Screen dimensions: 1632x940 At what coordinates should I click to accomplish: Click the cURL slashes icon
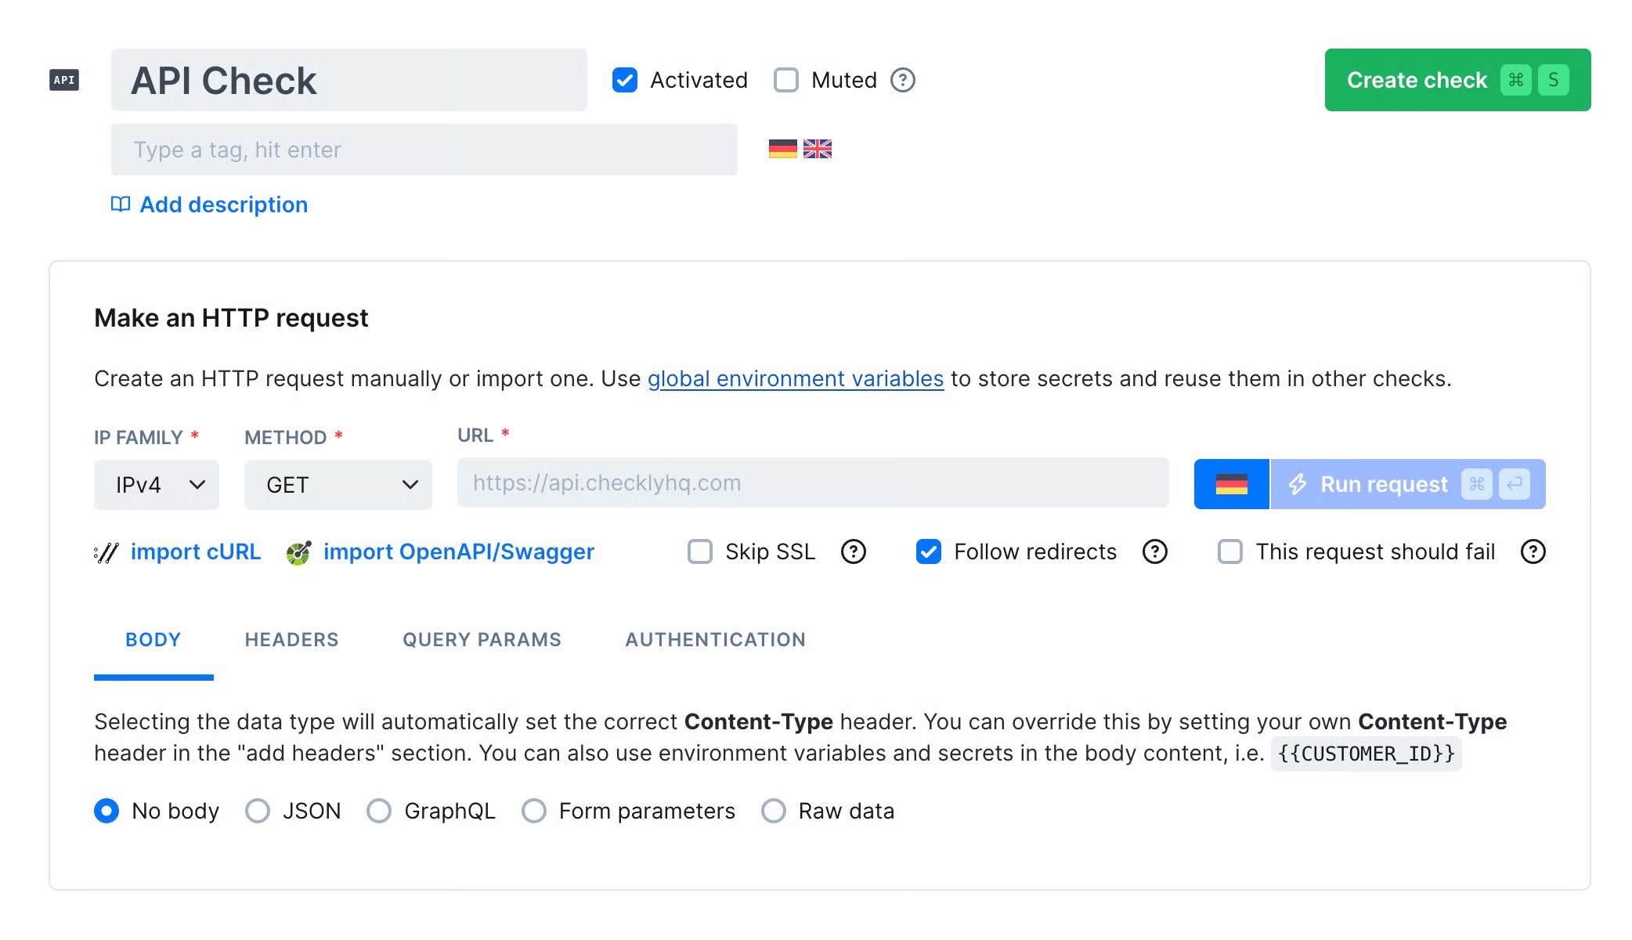point(106,552)
